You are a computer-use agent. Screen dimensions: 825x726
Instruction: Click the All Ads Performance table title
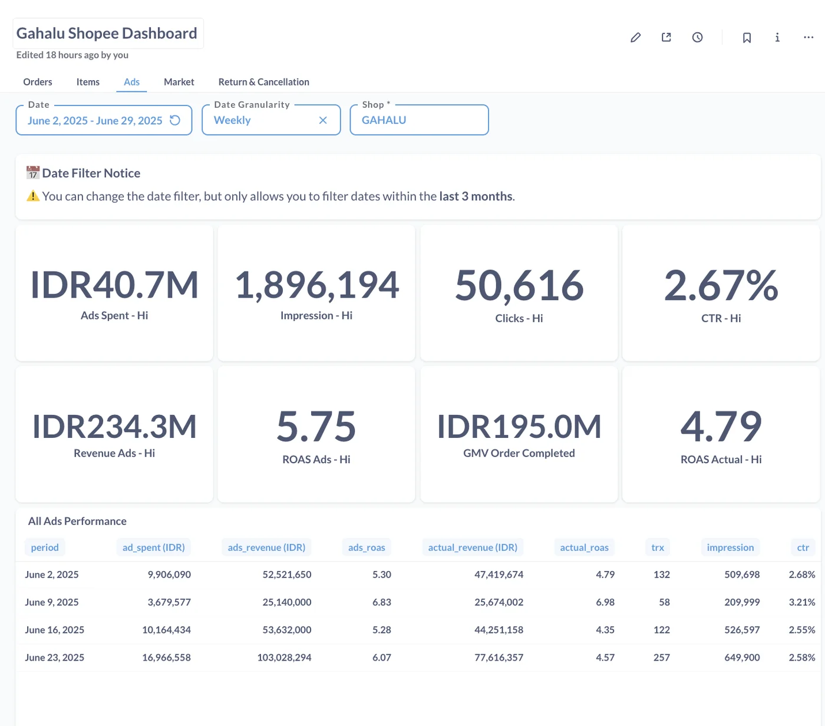[x=77, y=521]
